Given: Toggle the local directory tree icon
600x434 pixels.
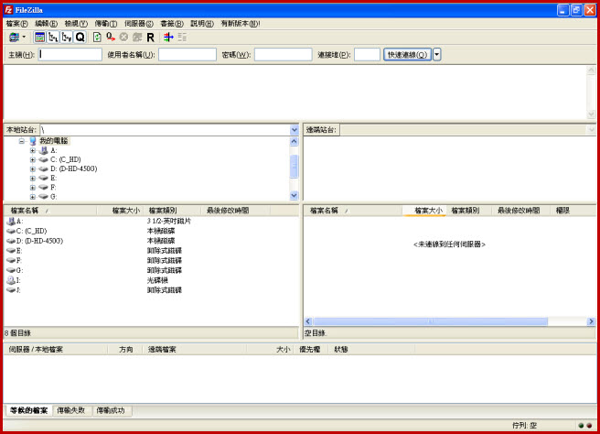Looking at the screenshot, I should pyautogui.click(x=53, y=38).
